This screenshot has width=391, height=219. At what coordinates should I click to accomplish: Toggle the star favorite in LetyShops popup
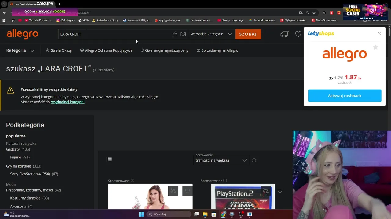pyautogui.click(x=376, y=47)
